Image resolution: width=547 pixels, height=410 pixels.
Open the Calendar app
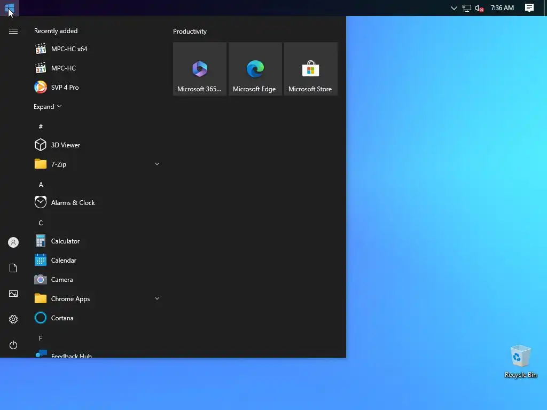[97, 261]
